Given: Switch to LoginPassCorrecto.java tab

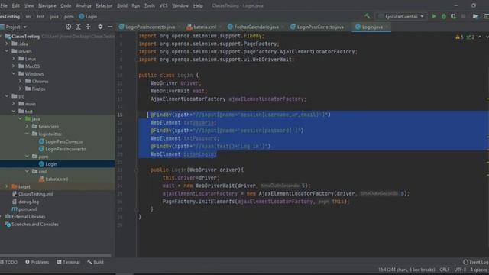Looking at the screenshot, I should (x=320, y=27).
